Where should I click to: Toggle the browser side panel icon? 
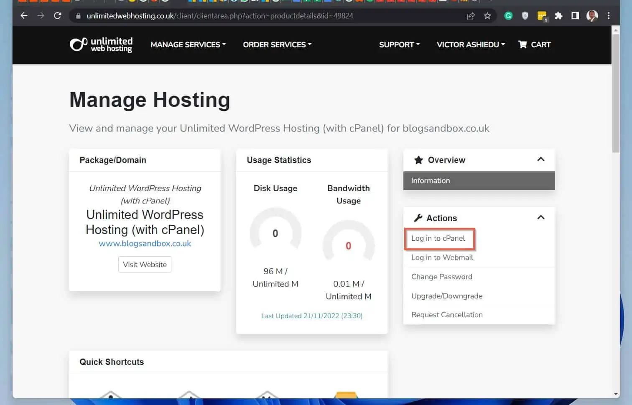[575, 16]
